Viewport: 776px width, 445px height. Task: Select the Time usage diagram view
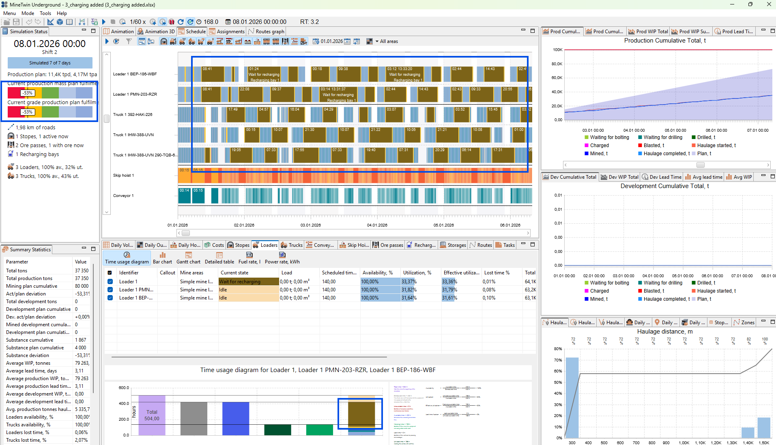click(127, 258)
